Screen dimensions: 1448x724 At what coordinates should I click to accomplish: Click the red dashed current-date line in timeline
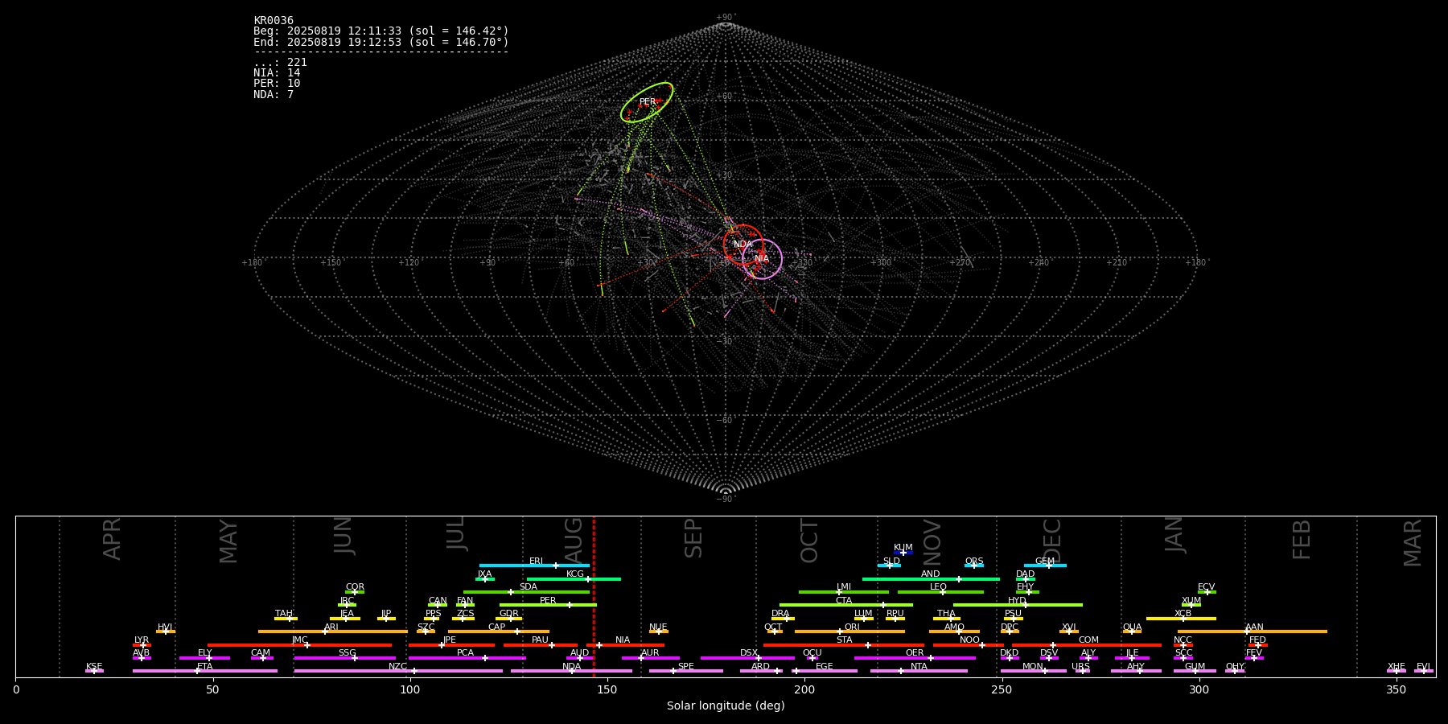[594, 596]
